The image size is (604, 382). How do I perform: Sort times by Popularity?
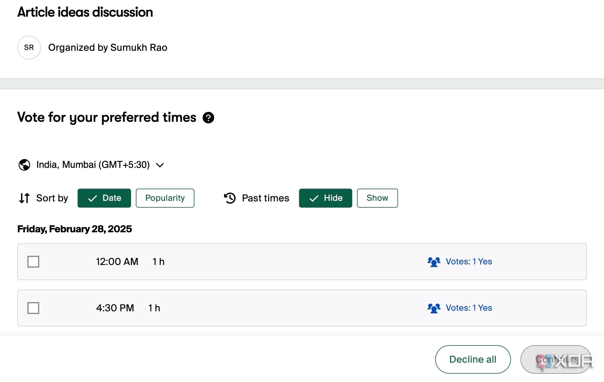pos(165,198)
